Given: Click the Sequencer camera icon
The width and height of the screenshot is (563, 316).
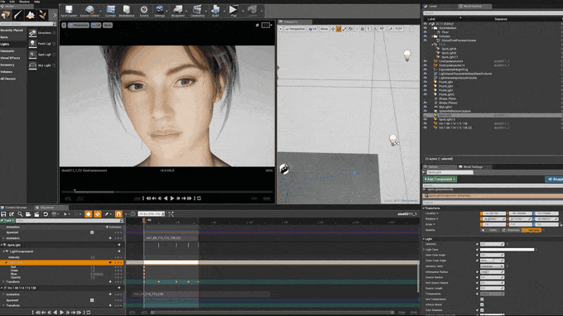Looking at the screenshot, I should click(x=28, y=214).
